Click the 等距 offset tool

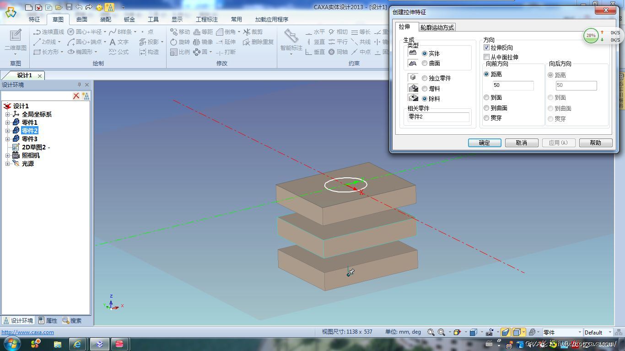(x=203, y=32)
